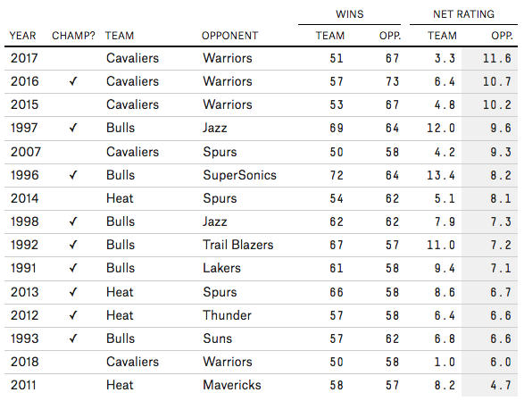Click the champion checkmark for 1997
This screenshot has height=401, width=524.
coord(73,128)
